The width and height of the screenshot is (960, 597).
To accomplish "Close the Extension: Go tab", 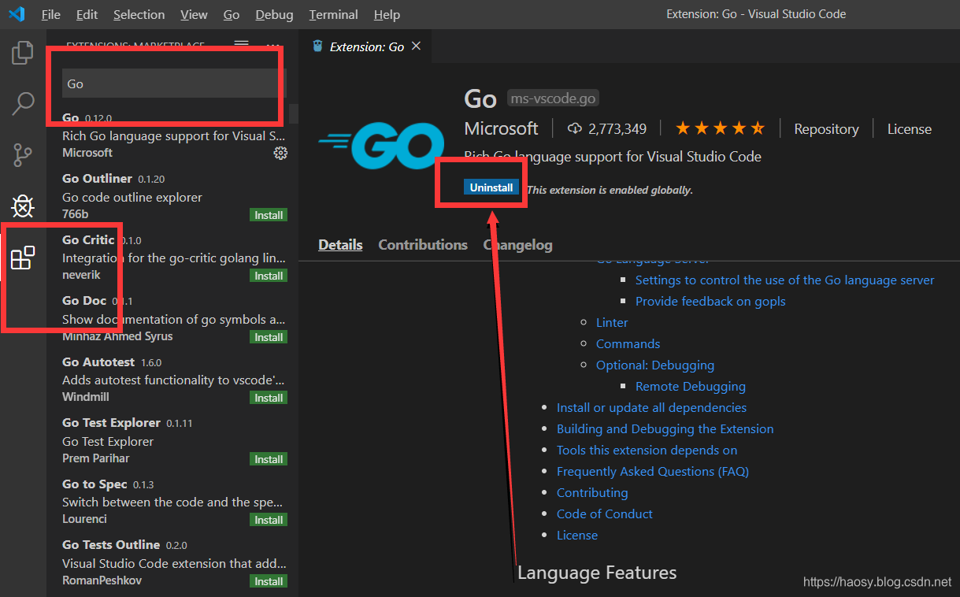I will click(x=417, y=46).
